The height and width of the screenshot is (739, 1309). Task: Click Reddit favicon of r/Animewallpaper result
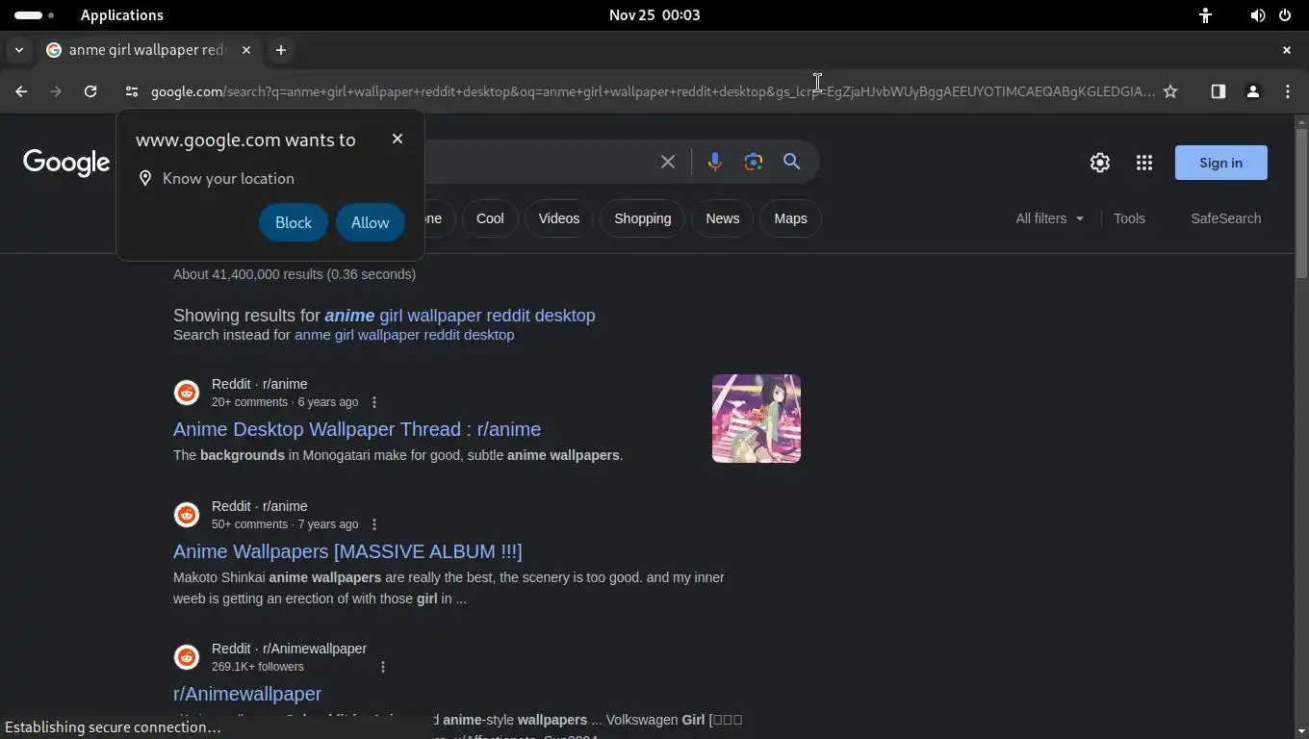click(187, 657)
